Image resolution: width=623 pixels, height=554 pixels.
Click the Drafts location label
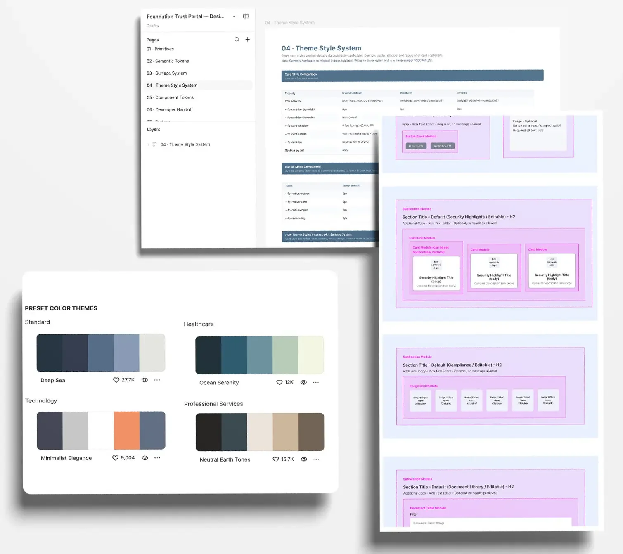point(152,26)
